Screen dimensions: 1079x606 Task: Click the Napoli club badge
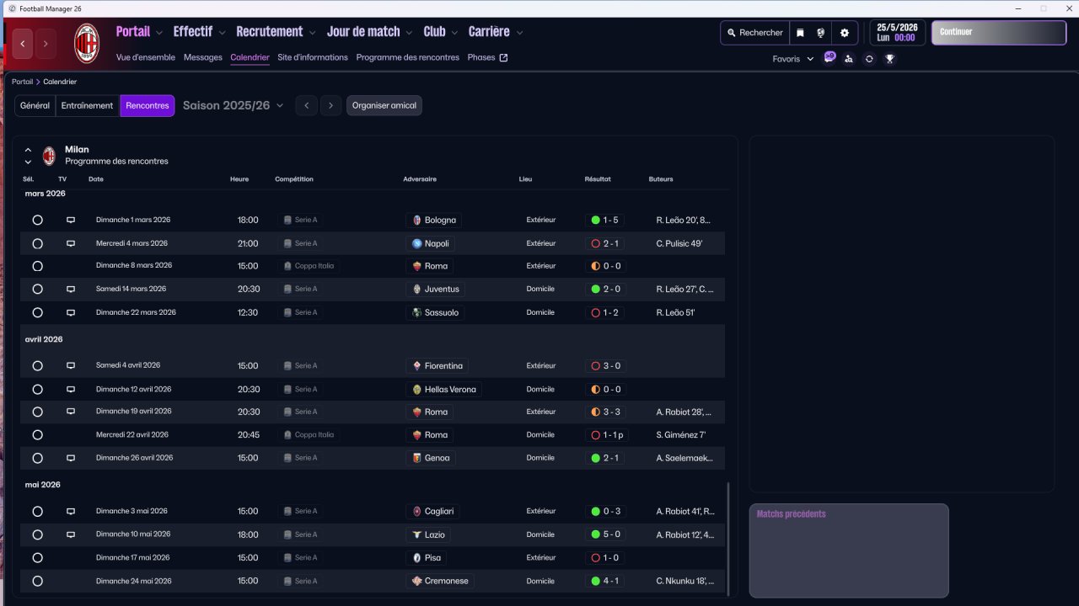(416, 244)
